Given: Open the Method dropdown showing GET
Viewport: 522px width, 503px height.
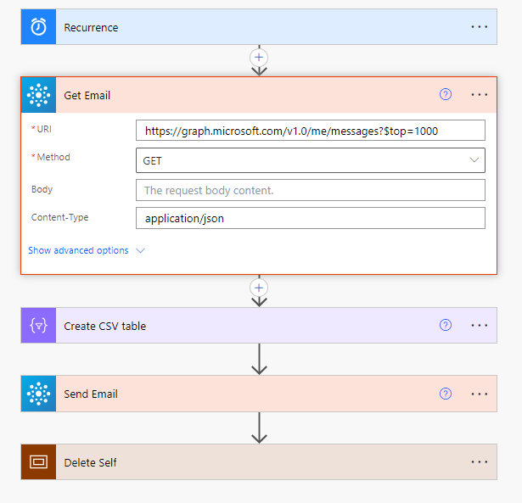Looking at the screenshot, I should click(310, 159).
